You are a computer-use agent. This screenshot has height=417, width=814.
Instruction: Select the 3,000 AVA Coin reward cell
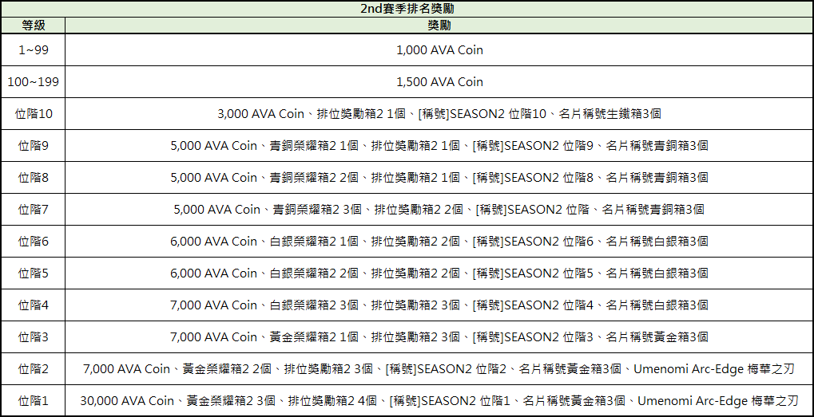439,113
